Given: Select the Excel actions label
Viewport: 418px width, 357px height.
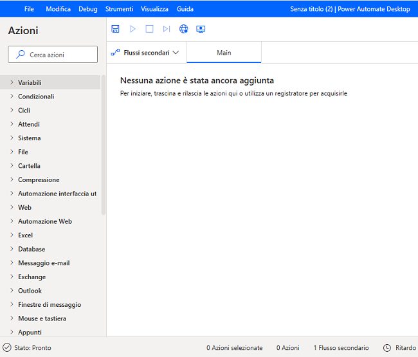Looking at the screenshot, I should [x=25, y=235].
